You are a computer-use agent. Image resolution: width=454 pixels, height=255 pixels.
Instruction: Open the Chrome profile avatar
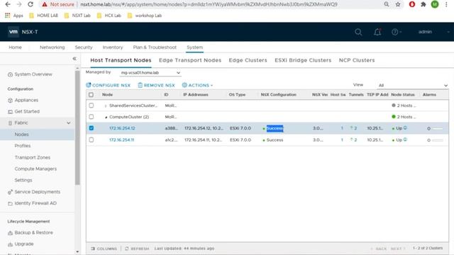(435, 4)
